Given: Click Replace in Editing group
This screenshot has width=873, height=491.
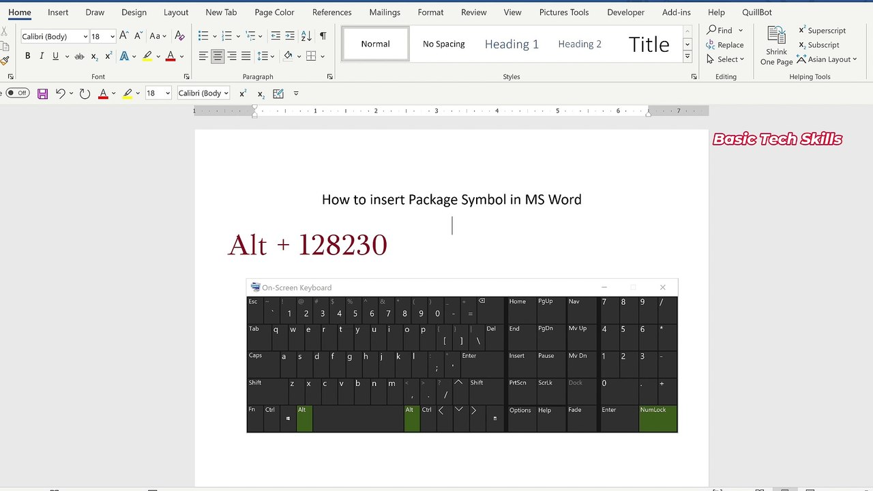Looking at the screenshot, I should [726, 45].
